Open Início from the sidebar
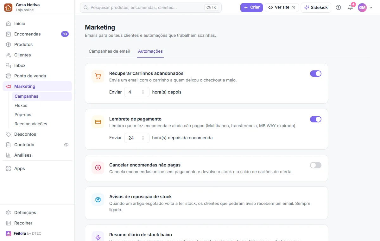 click(x=37, y=23)
